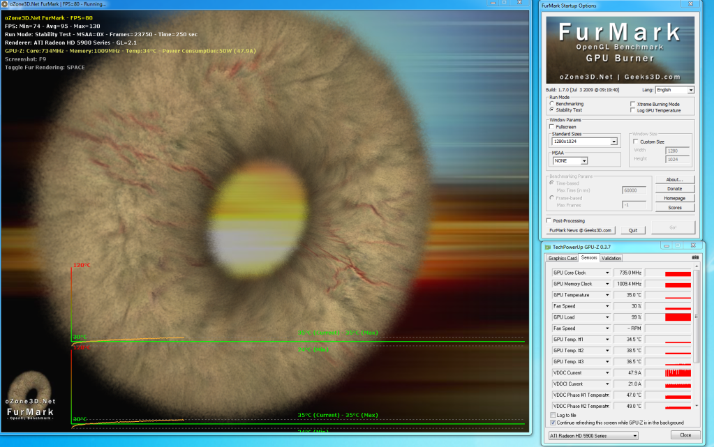Click the Donate button
This screenshot has height=447, width=714.
click(675, 189)
